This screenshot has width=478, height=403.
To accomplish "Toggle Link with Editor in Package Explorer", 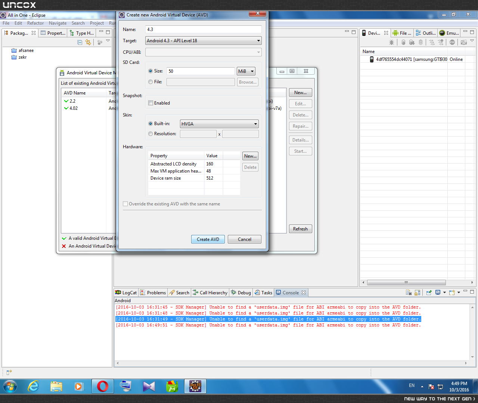I will [x=88, y=42].
